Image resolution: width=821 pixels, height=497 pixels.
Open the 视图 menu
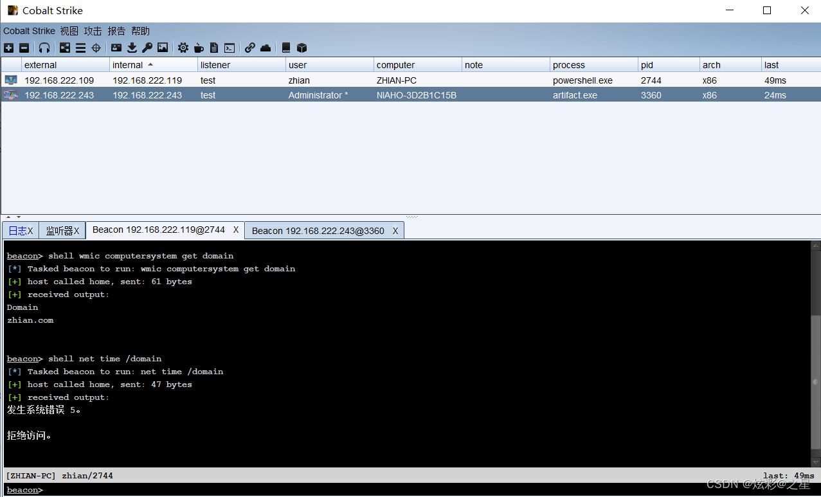click(x=69, y=31)
